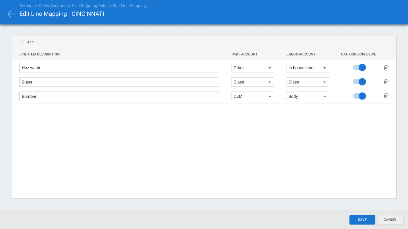Image resolution: width=408 pixels, height=229 pixels.
Task: Open Settings breadcrumb link
Action: coord(27,6)
